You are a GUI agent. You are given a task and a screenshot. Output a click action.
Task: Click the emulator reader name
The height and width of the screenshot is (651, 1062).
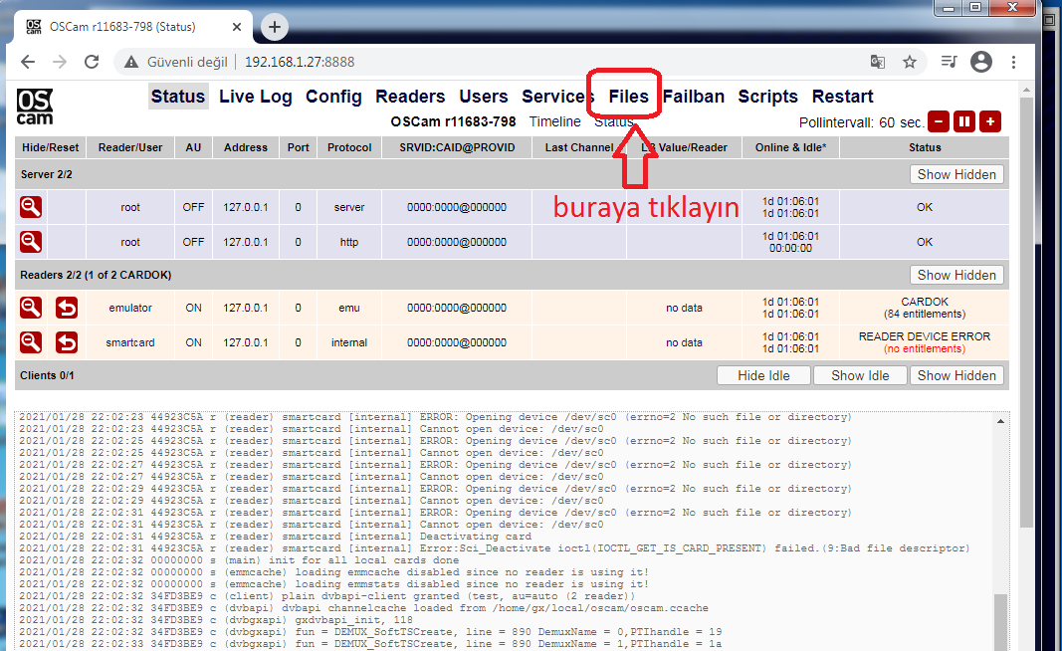[x=130, y=308]
